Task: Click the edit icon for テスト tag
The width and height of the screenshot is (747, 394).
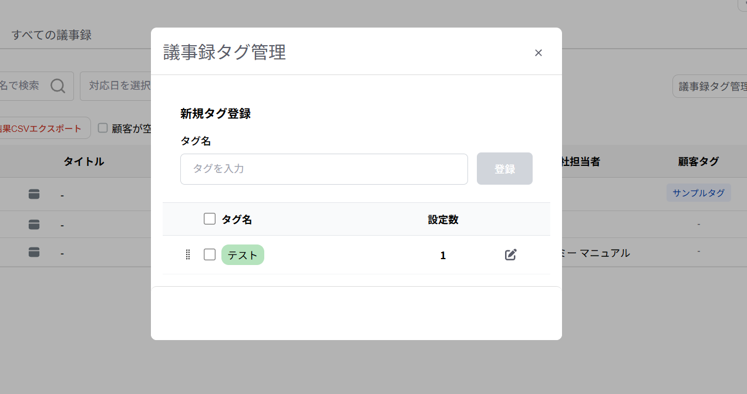Action: pyautogui.click(x=510, y=254)
